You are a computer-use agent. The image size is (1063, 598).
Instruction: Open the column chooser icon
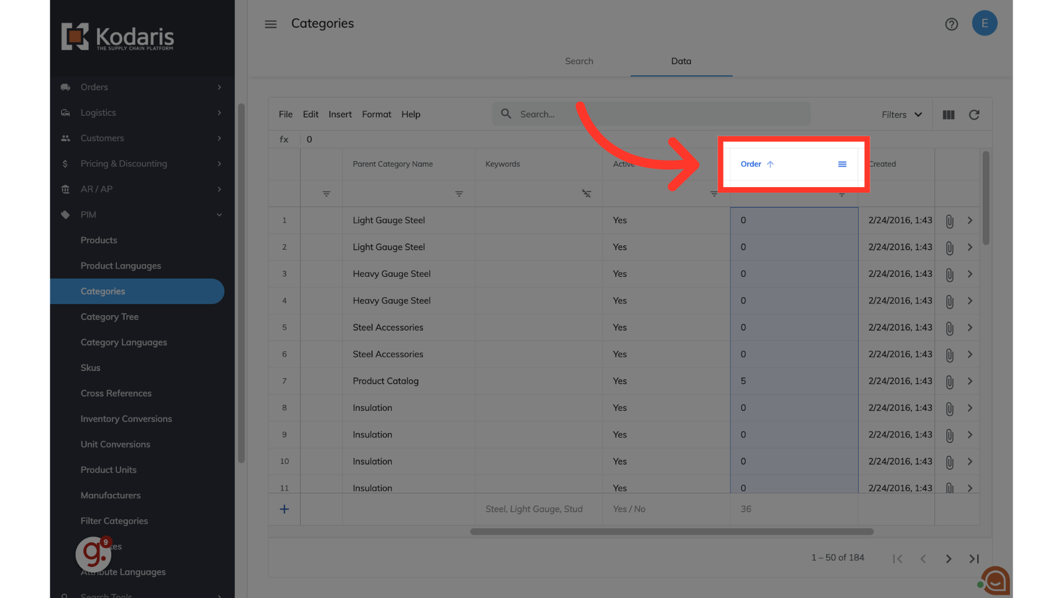pyautogui.click(x=948, y=115)
